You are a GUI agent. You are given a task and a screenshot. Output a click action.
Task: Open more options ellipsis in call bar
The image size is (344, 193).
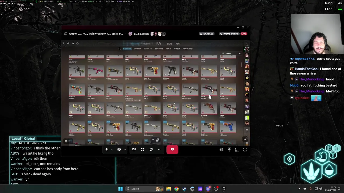[160, 150]
